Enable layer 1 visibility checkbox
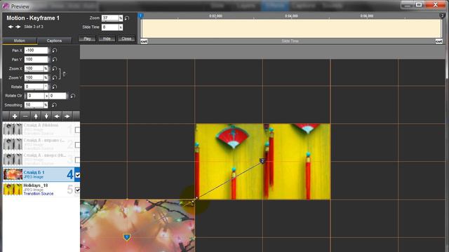This screenshot has width=449, height=252. tap(77, 130)
